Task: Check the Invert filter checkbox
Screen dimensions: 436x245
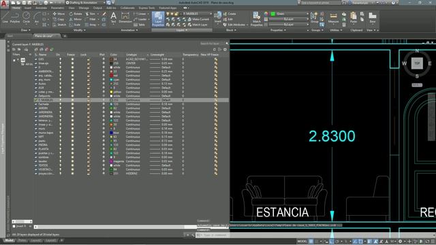Action: coord(14,227)
